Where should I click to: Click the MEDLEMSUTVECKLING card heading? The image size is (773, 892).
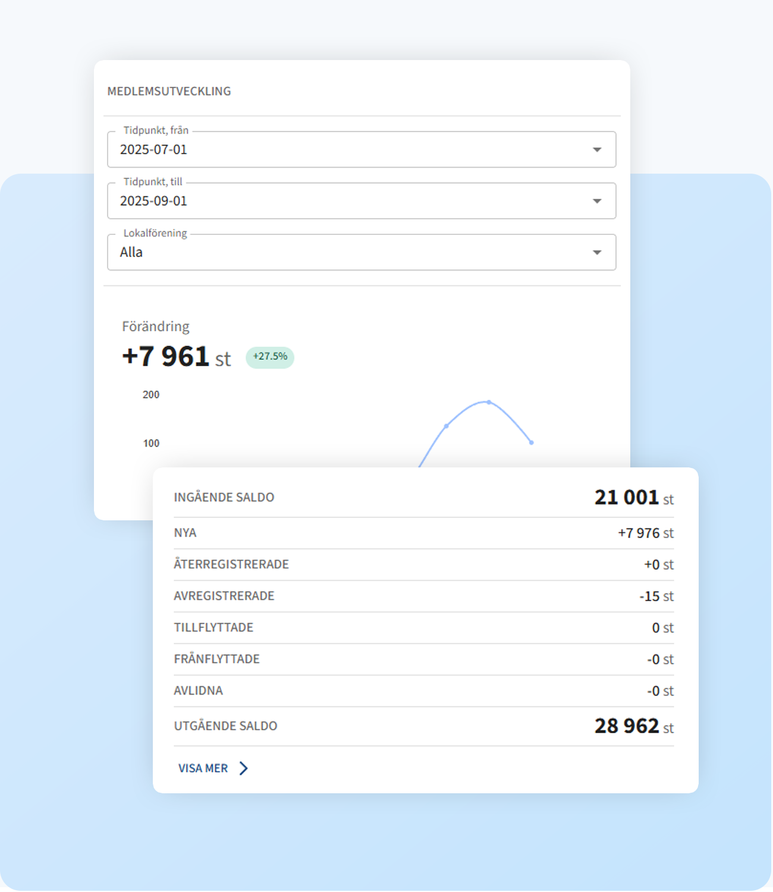169,92
